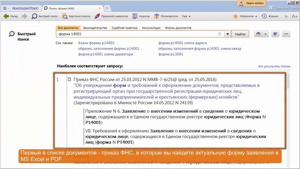This screenshot has height=169, width=300.
Task: Open Быстрый поиск from toolbar
Action: (x=45, y=16)
